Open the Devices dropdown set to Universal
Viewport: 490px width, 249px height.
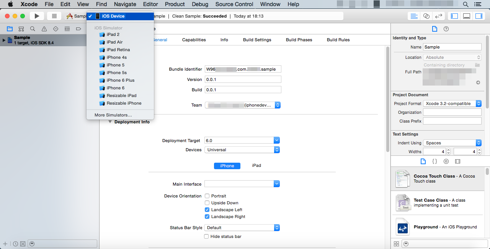242,150
